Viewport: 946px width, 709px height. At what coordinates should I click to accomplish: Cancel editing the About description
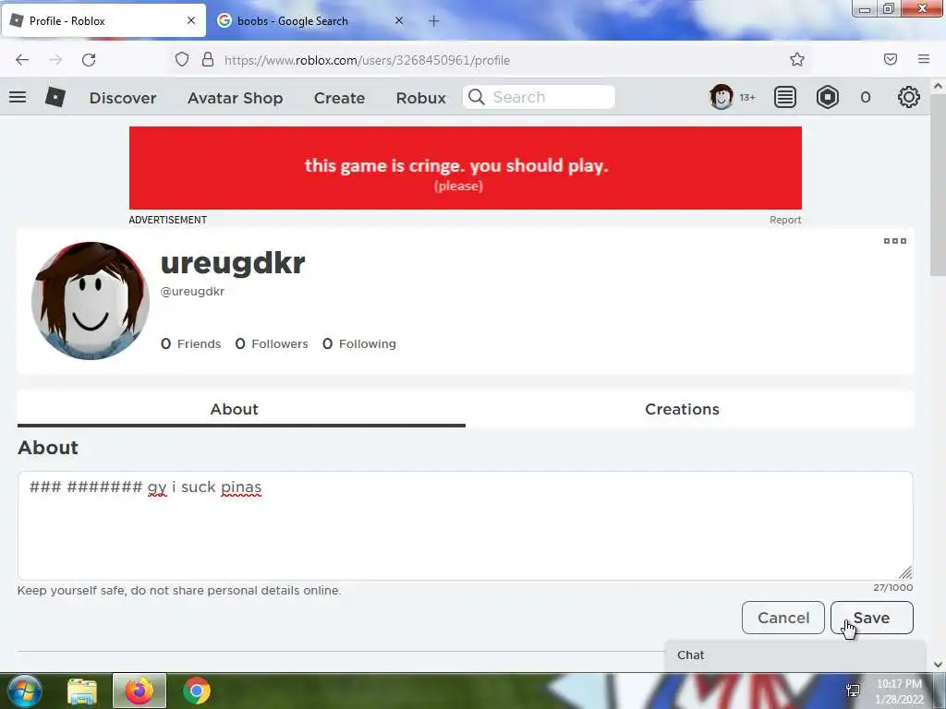click(783, 618)
